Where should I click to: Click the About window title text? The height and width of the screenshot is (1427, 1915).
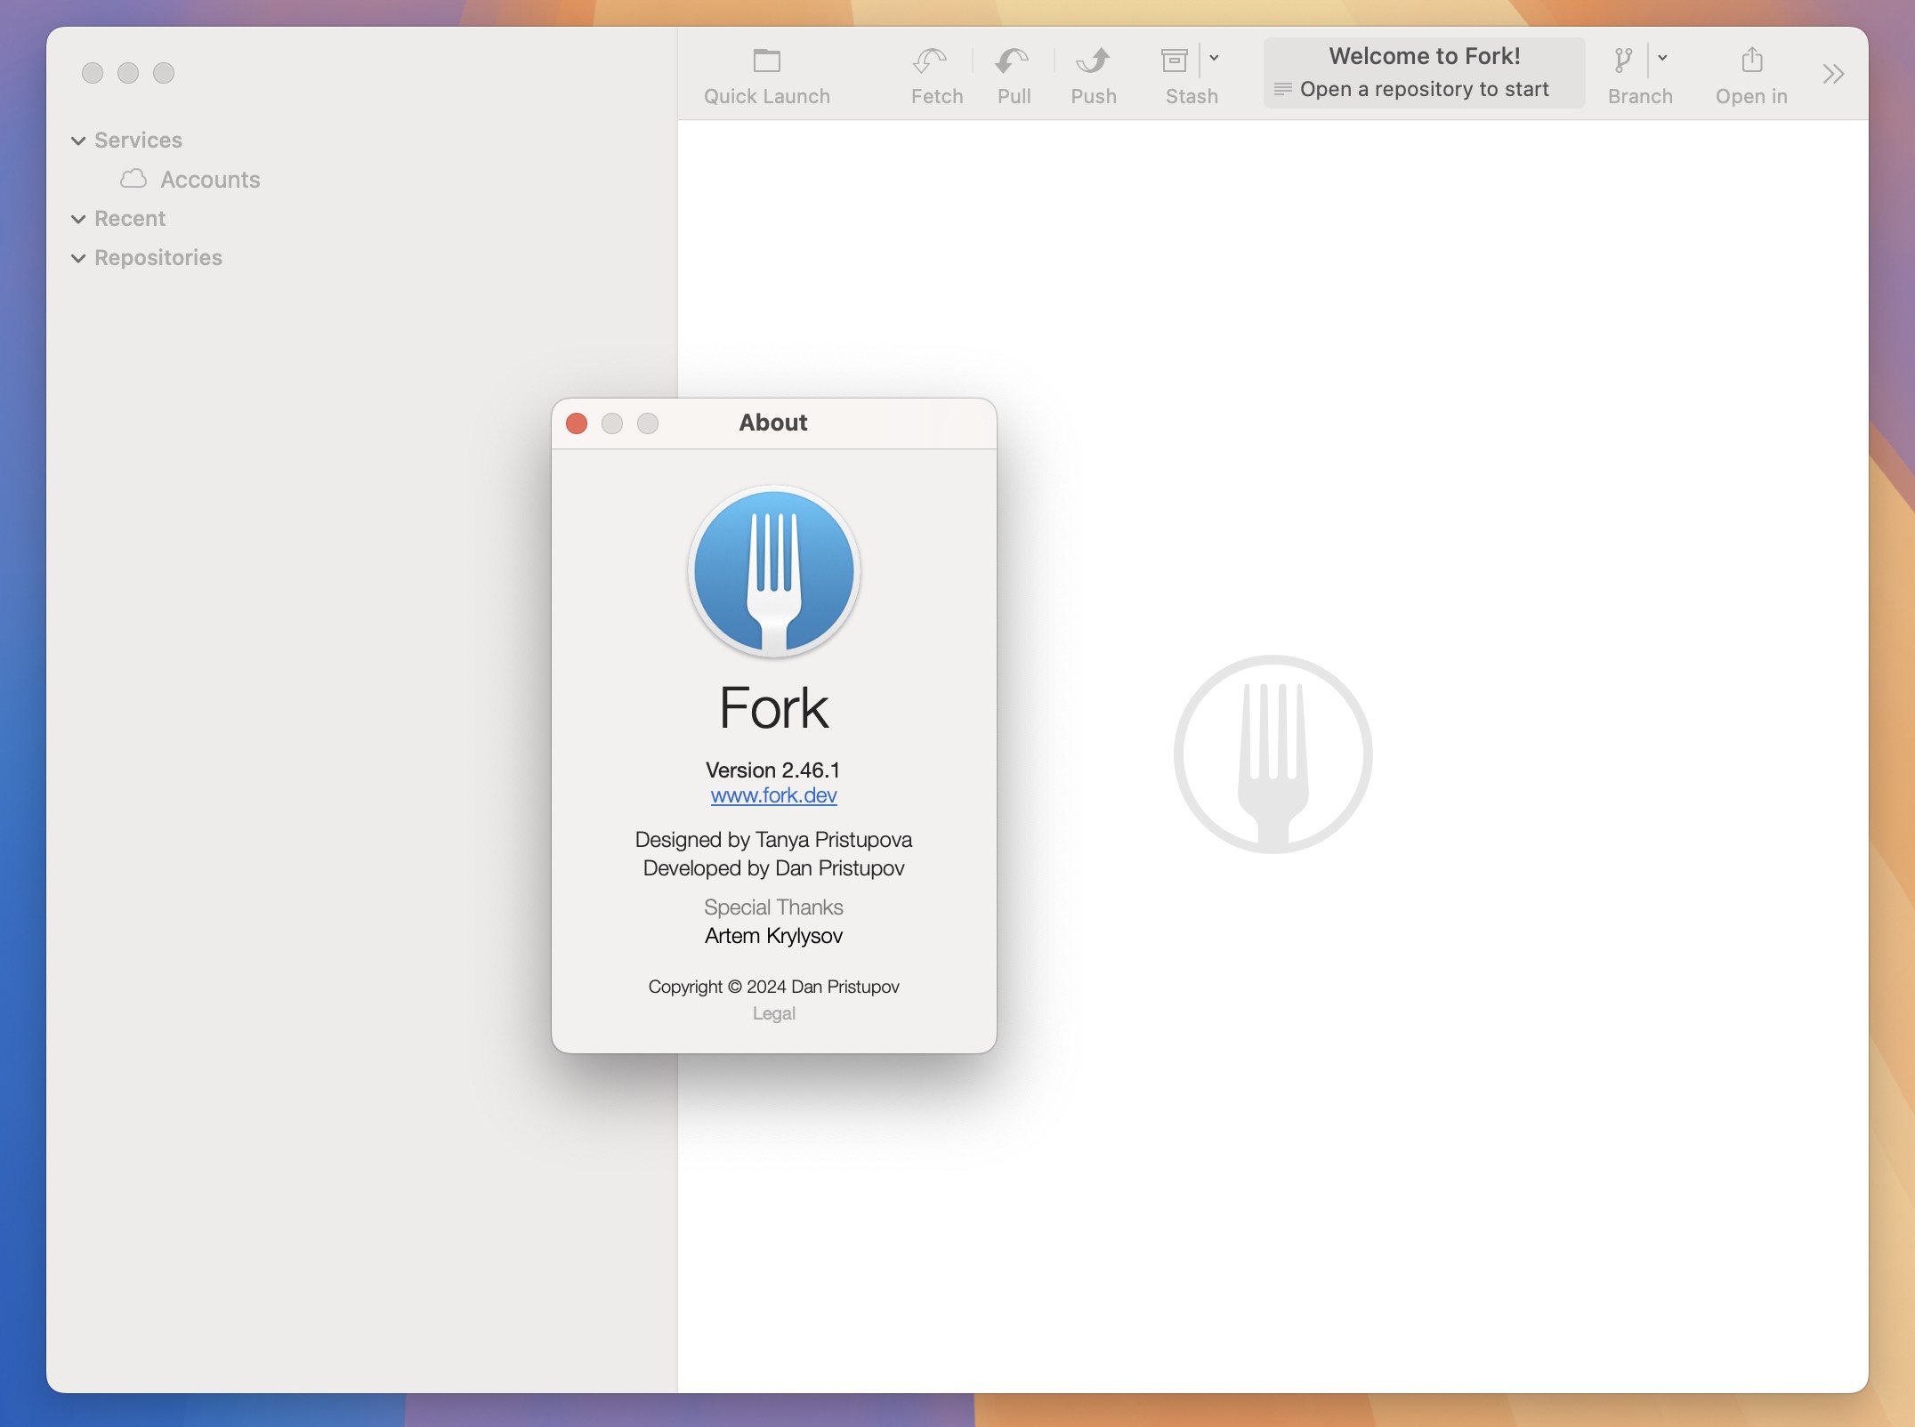coord(772,423)
